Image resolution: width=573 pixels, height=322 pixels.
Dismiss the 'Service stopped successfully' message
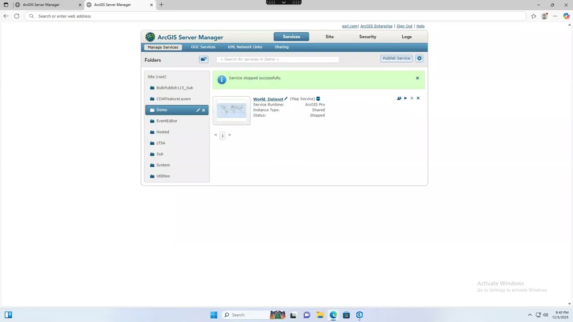click(418, 78)
